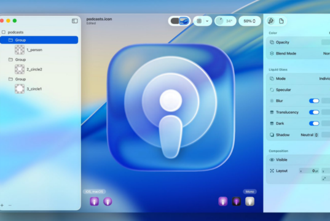The image size is (330, 221).
Task: Click the 1_person layer name
Action: click(x=34, y=50)
